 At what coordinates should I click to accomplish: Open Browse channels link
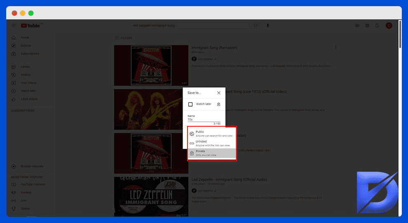point(32,166)
